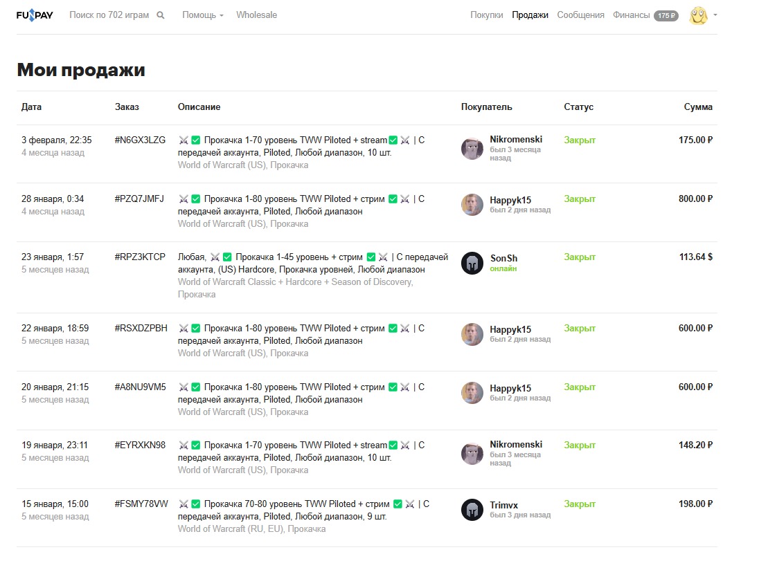The height and width of the screenshot is (561, 759).
Task: Click the Мои продажи heading
Action: [x=81, y=70]
